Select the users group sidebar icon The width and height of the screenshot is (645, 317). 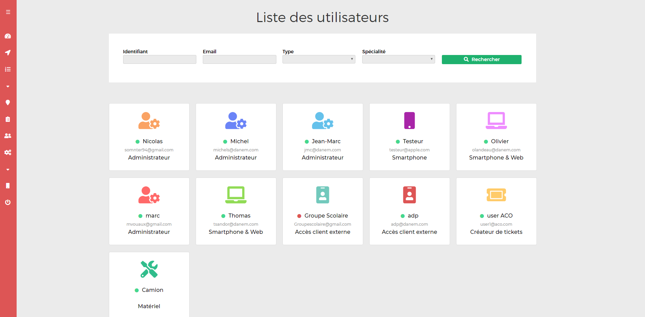tap(8, 136)
